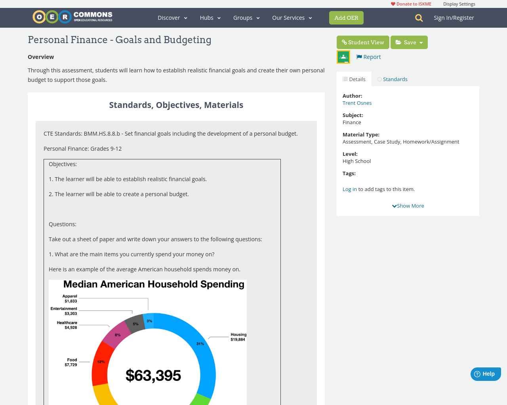Click Sign In/Register in the header
Viewport: 507px width, 405px height.
point(454,17)
